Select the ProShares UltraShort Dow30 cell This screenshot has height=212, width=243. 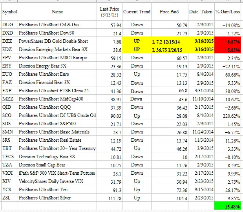[57, 33]
